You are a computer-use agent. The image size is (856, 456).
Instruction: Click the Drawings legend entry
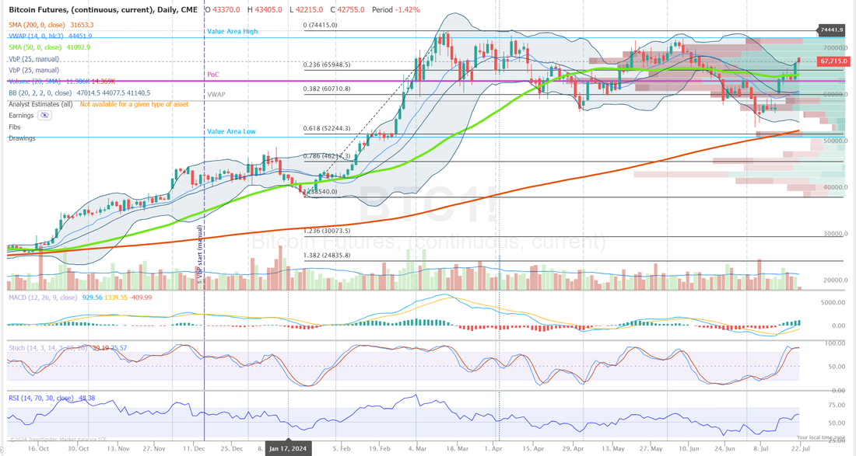tap(22, 138)
